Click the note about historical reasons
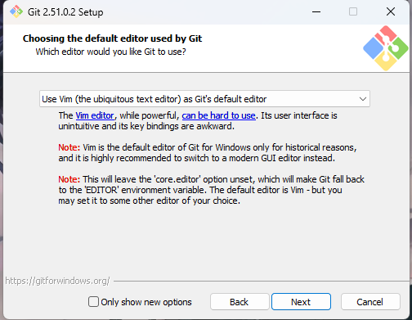The image size is (412, 320). tap(208, 153)
